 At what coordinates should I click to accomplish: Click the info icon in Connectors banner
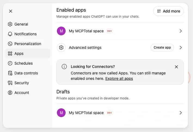pos(64,67)
